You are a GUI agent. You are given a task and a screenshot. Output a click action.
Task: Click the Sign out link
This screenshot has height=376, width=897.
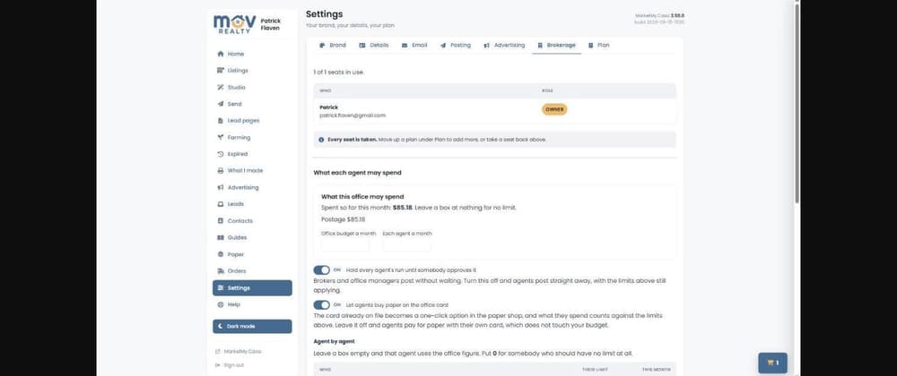(230, 364)
